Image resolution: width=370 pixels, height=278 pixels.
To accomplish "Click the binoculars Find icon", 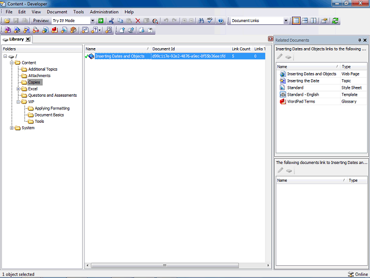I will click(201, 21).
